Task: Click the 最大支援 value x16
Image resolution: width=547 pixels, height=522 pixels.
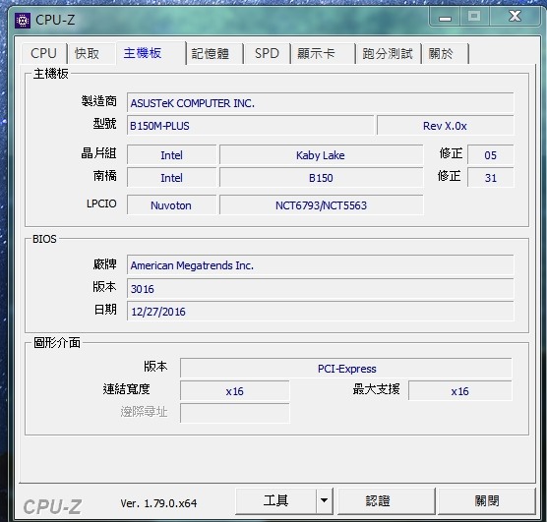Action: [459, 391]
